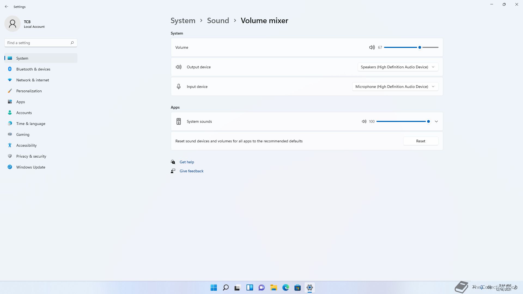523x294 pixels.
Task: Select Personalization in the sidebar
Action: [x=29, y=91]
